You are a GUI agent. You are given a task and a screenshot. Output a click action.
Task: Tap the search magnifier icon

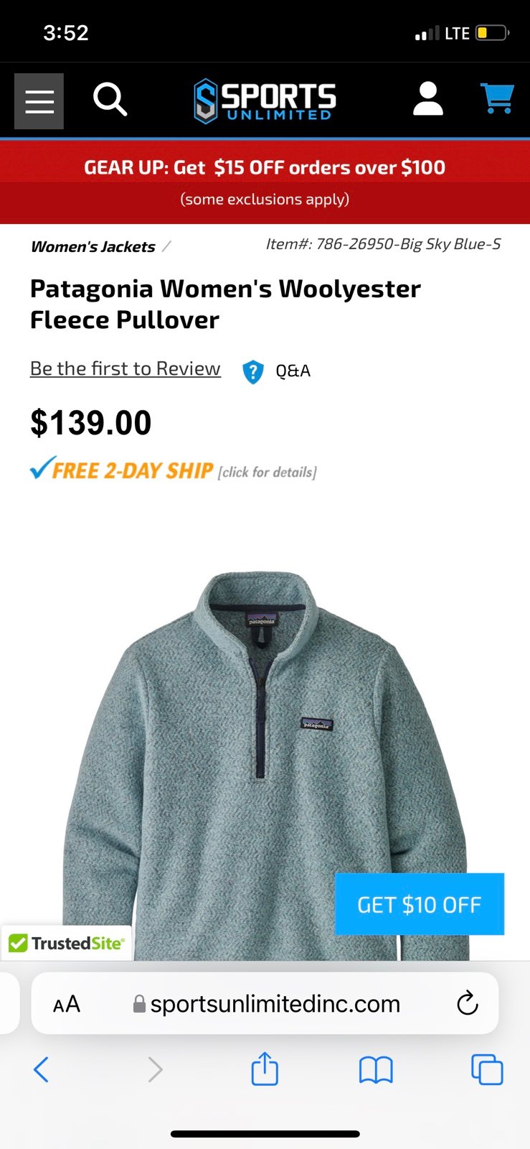coord(110,99)
